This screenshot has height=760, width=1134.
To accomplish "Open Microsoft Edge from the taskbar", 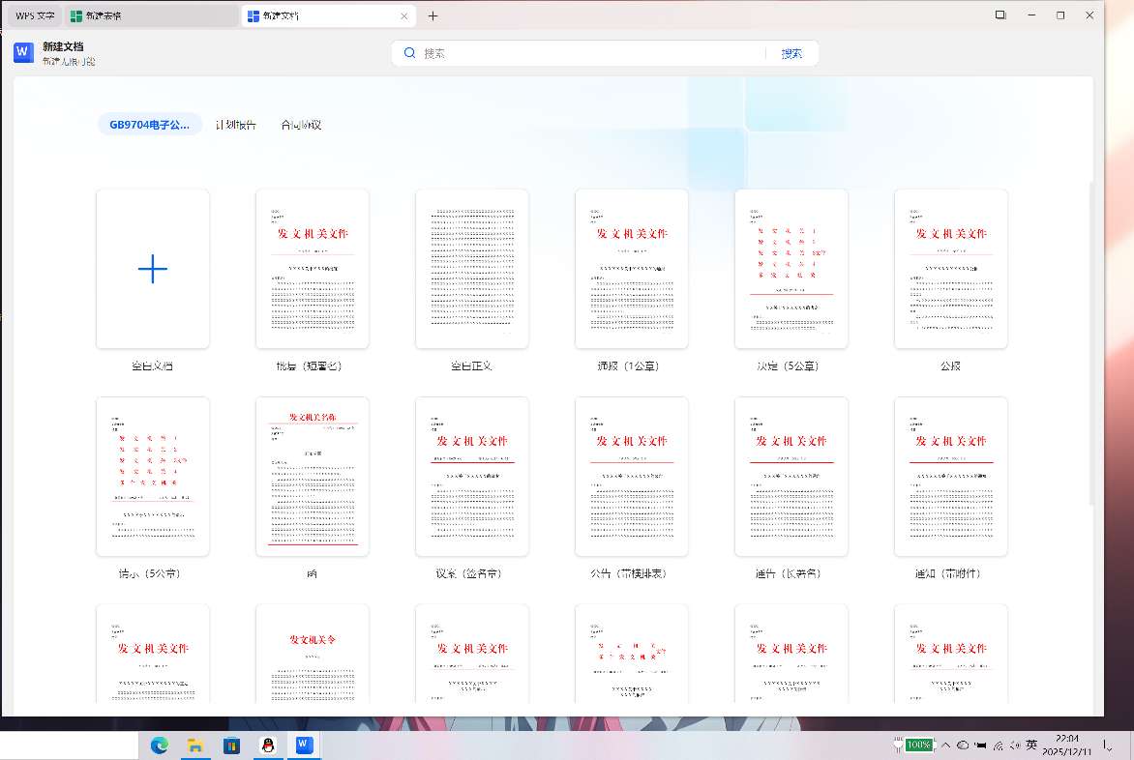I will 160,745.
